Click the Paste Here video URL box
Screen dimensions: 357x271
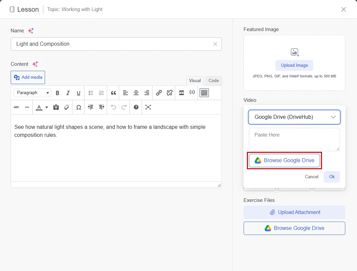(x=294, y=140)
